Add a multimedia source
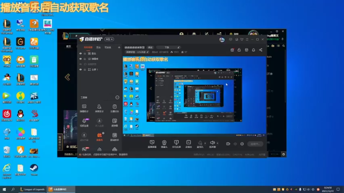This screenshot has width=344, height=193. 188,144
